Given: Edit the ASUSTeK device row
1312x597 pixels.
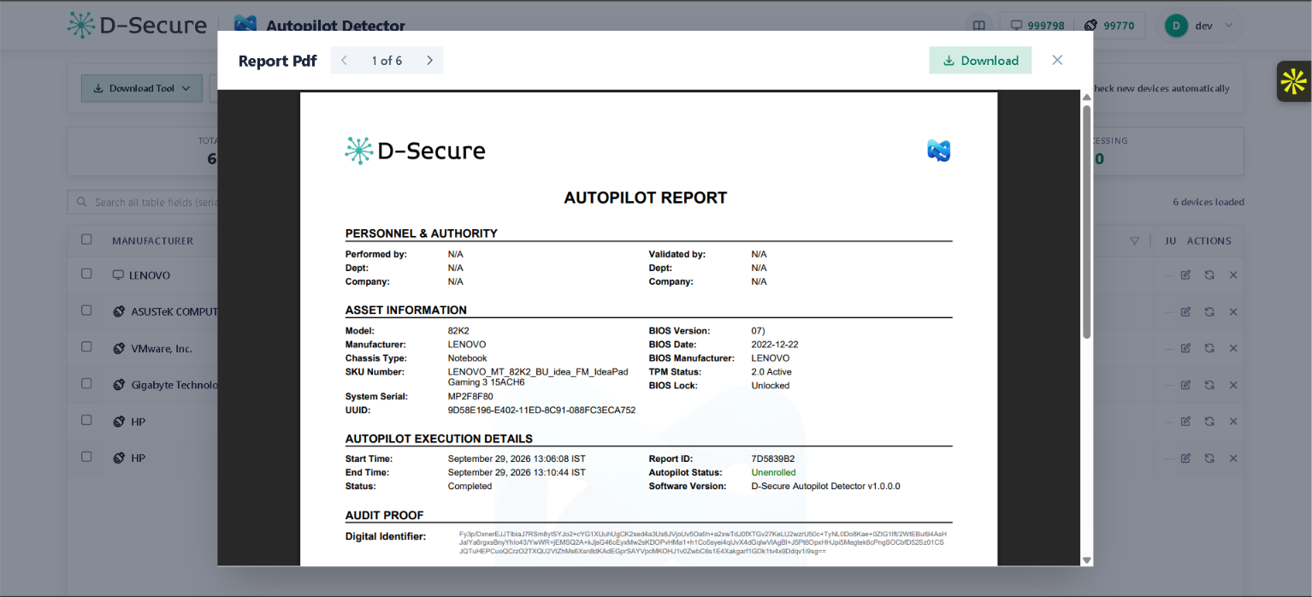Looking at the screenshot, I should (x=1185, y=311).
